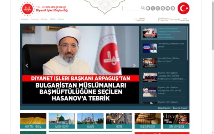Open main slider Hasanov'a Tebrik headline image
The height and width of the screenshot is (134, 214).
pyautogui.click(x=81, y=65)
